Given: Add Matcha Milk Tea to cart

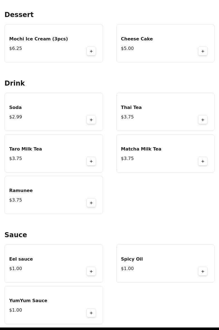Looking at the screenshot, I should pos(203,161).
